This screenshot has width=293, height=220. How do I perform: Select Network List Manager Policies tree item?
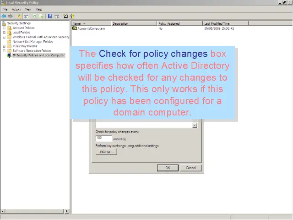[33, 42]
